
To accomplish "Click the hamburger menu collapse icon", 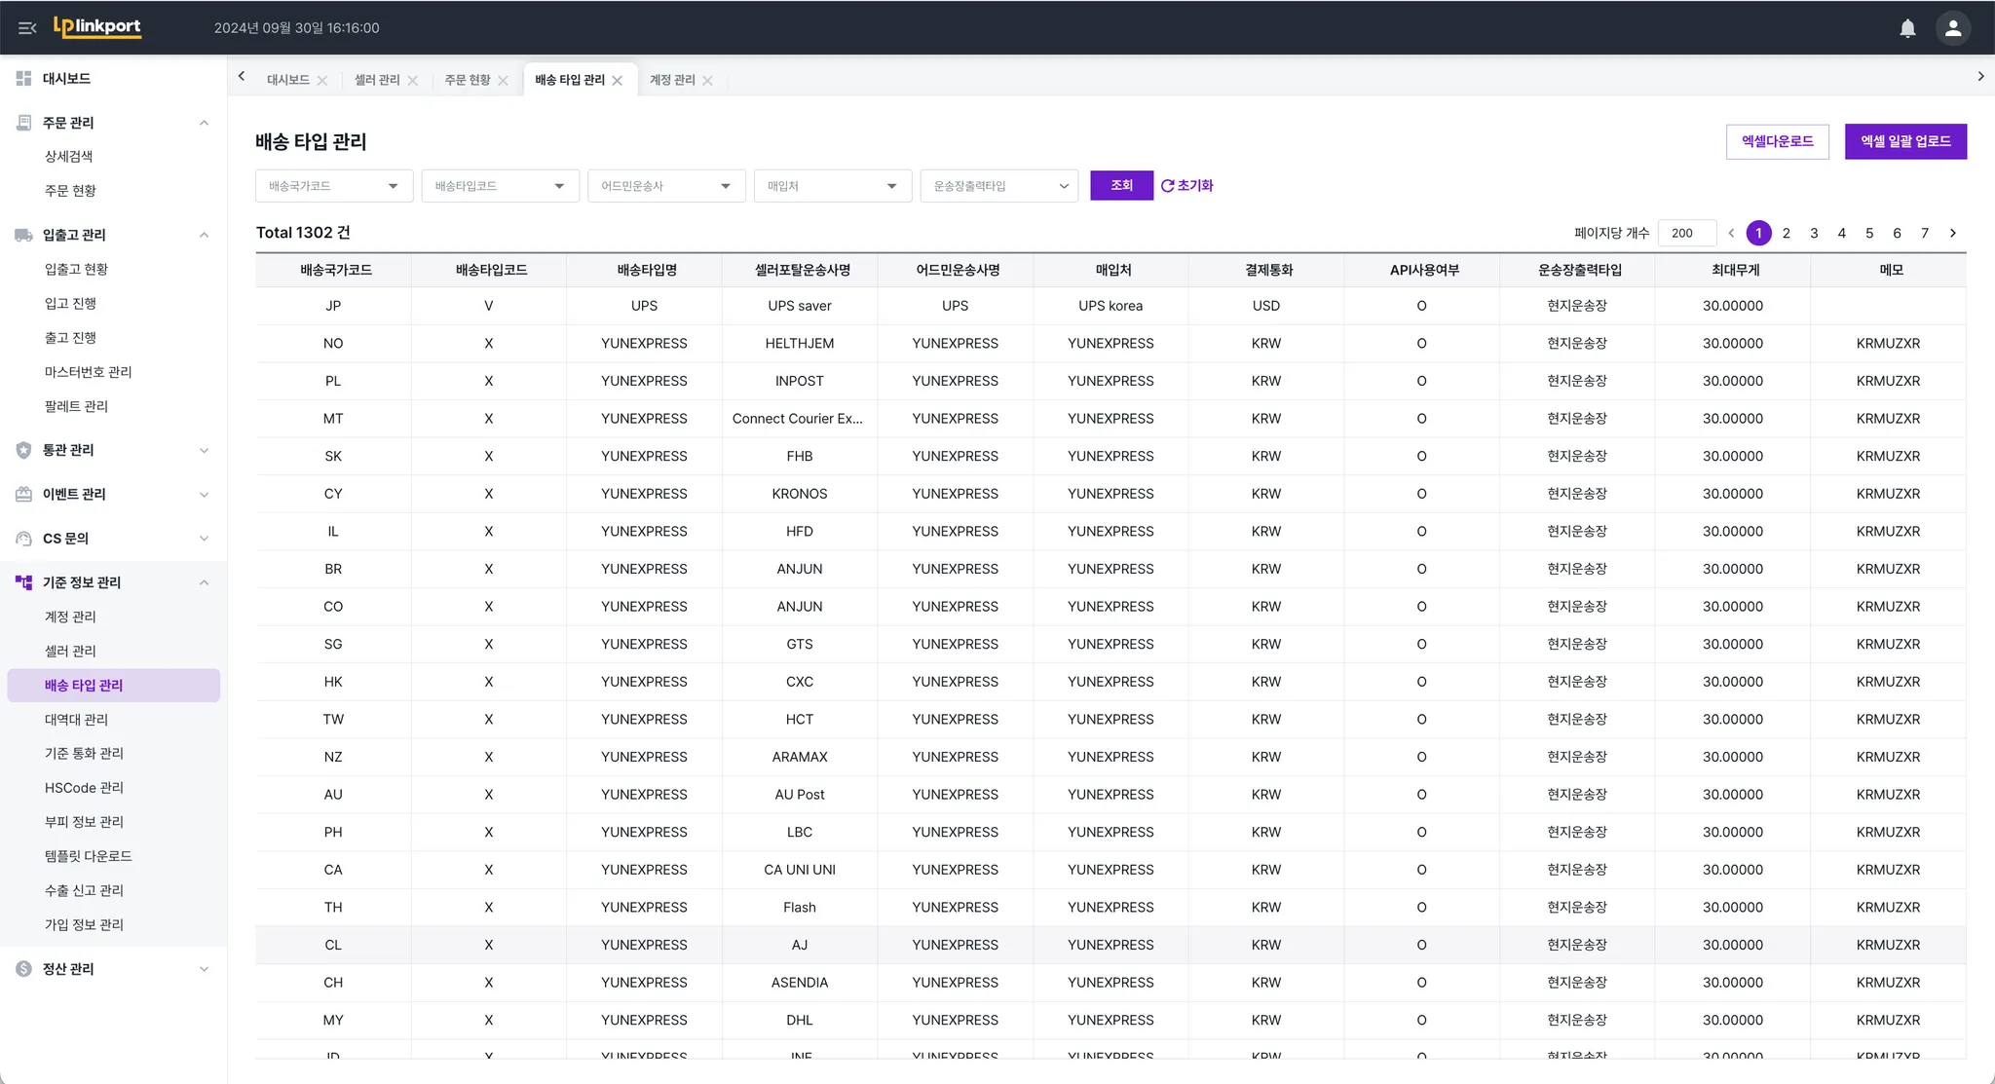I will [x=27, y=28].
